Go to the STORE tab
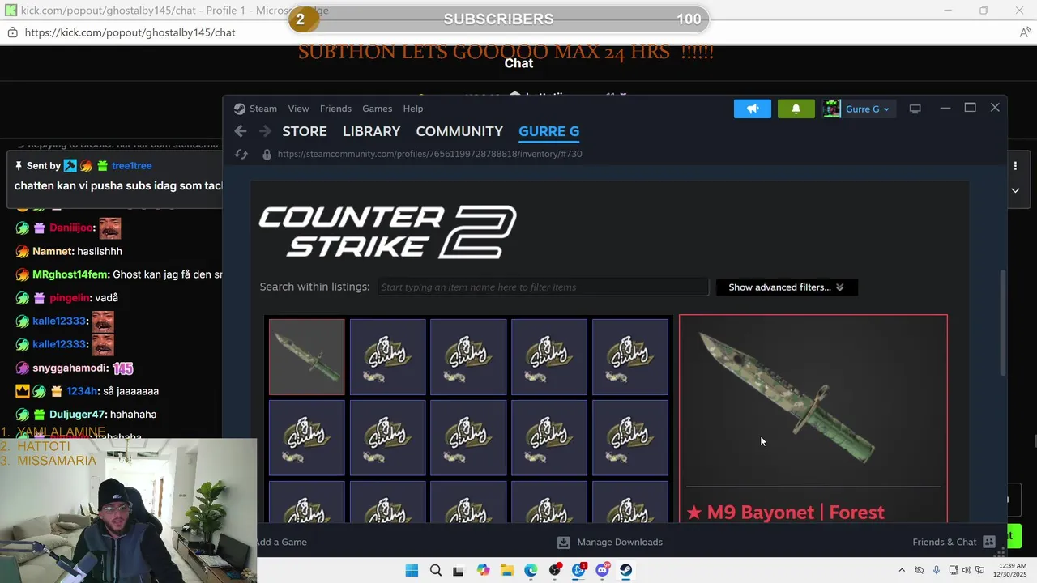 point(305,131)
